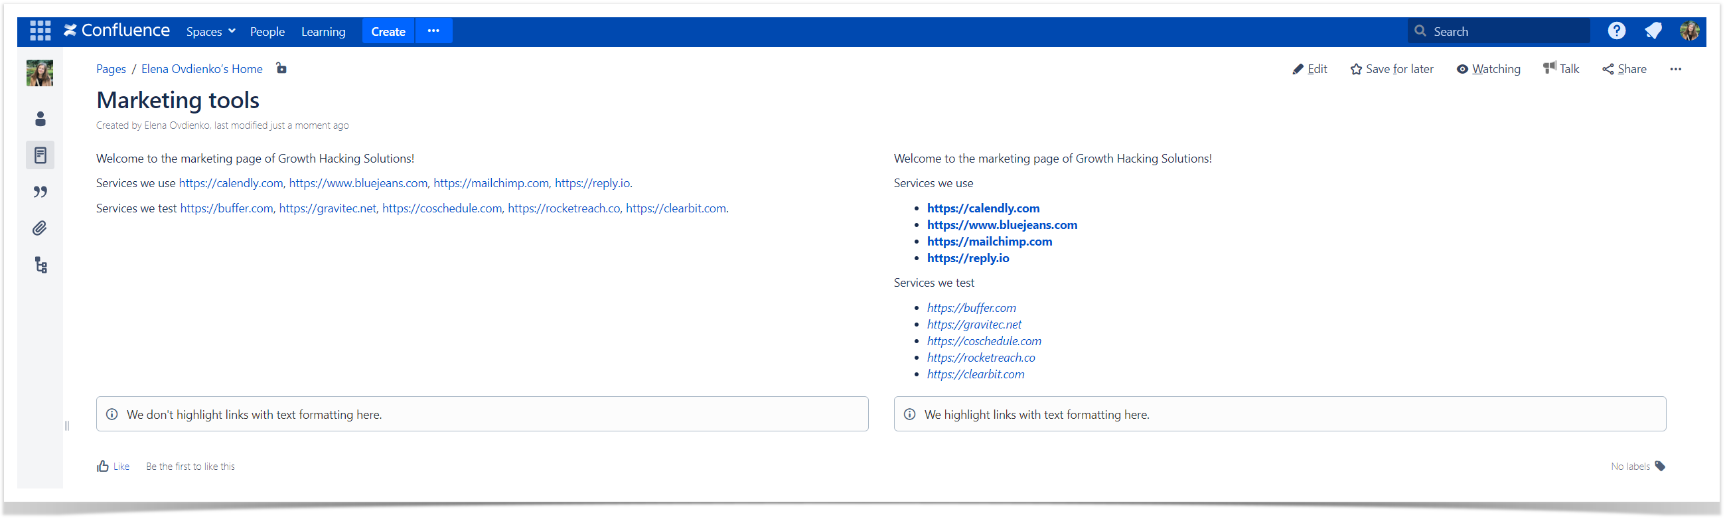
Task: Edit the Marketing tools page
Action: click(1310, 69)
